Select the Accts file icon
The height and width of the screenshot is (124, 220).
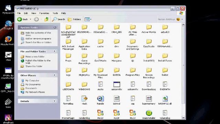coord(100,86)
